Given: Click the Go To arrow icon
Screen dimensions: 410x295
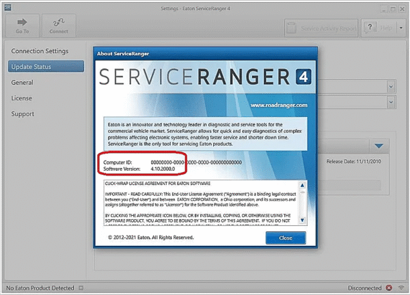Looking at the screenshot, I should (23, 23).
